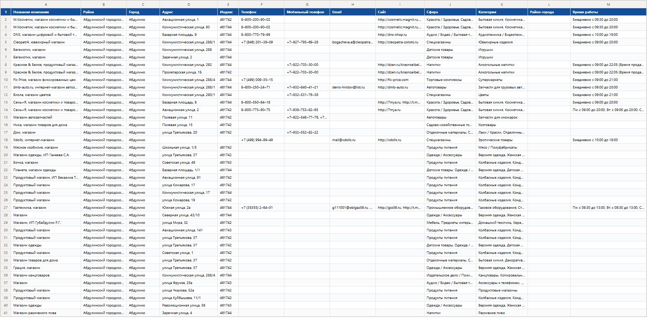The image size is (647, 323).
Task: Click the 'Сайт' header cell
Action: click(x=400, y=12)
